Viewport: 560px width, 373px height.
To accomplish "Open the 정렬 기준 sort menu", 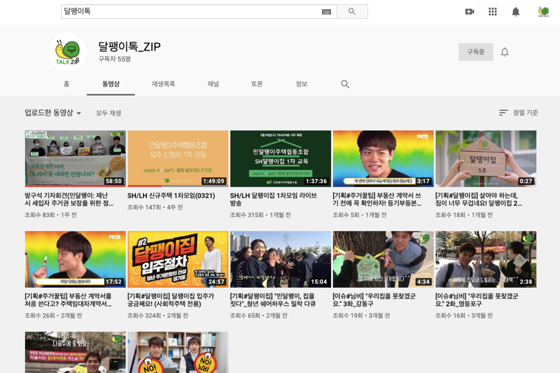I will pos(518,113).
